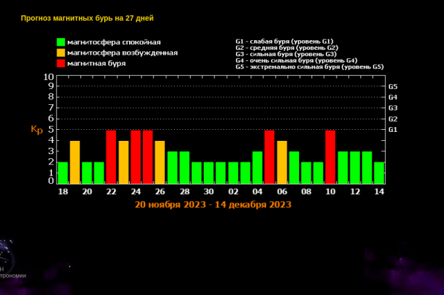
Task: Click the green bar above date 12
Action: pyautogui.click(x=355, y=167)
